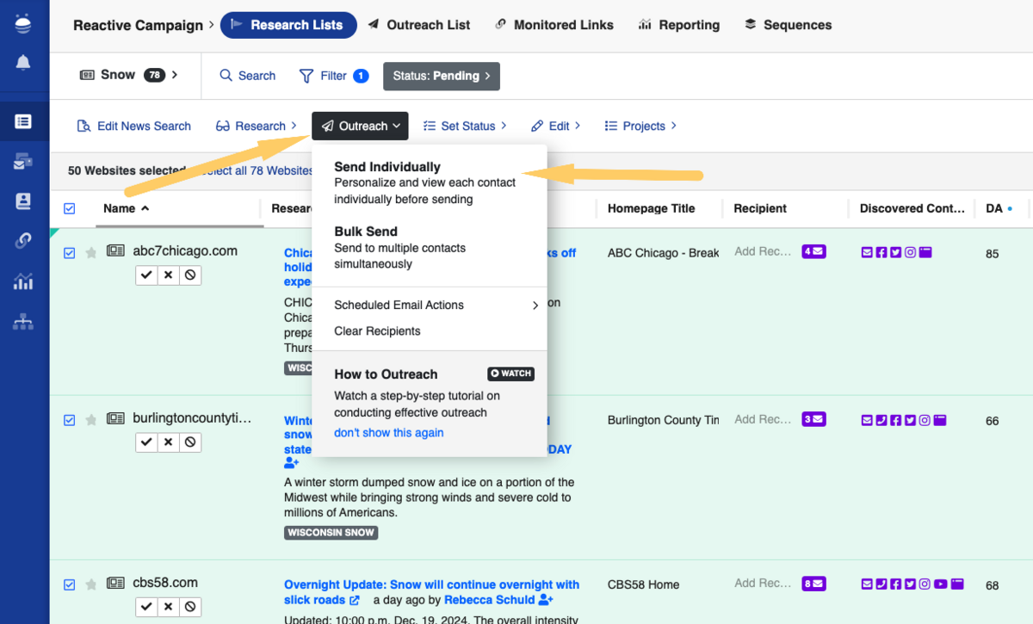Viewport: 1033px width, 624px height.
Task: Open the bar chart icon in sidebar
Action: [23, 281]
